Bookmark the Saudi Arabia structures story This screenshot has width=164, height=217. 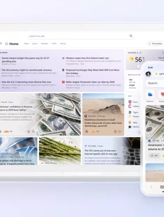click(115, 131)
